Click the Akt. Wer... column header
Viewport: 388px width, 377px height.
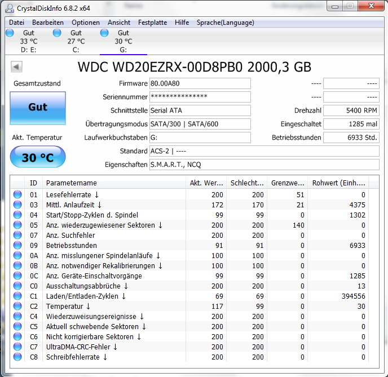pyautogui.click(x=206, y=183)
